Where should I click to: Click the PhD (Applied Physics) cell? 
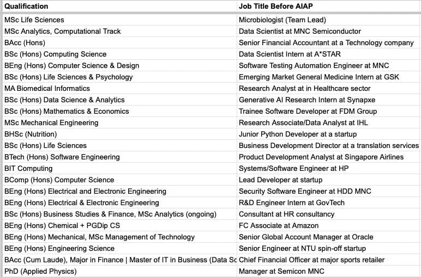[x=119, y=272]
